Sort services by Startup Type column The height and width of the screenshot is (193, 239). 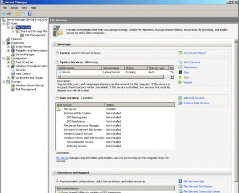(x=158, y=68)
